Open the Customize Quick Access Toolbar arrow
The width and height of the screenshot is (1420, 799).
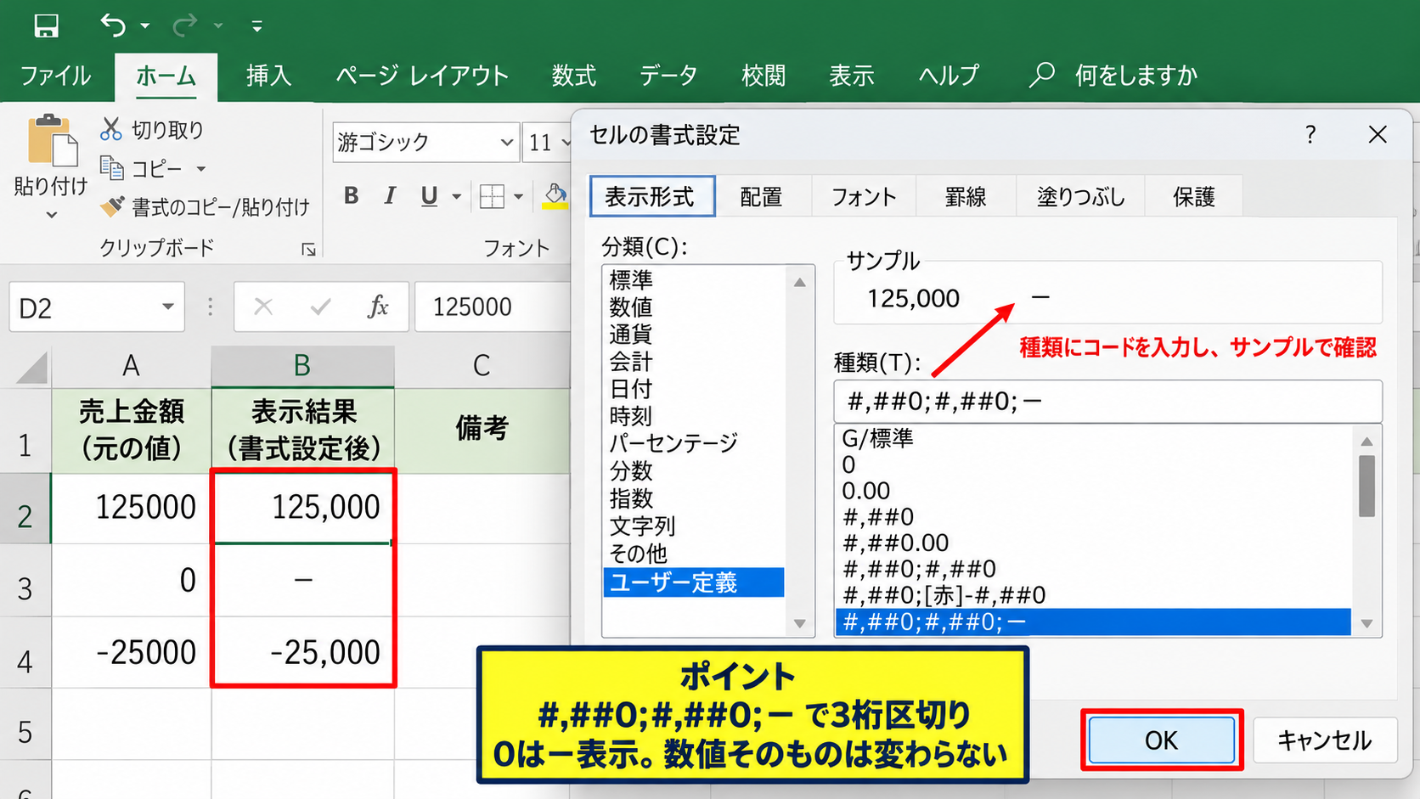point(256,26)
